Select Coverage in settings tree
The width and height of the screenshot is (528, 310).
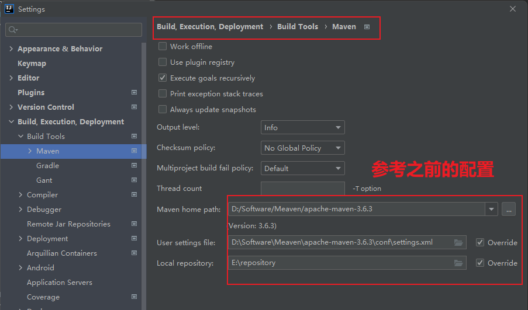coord(43,297)
